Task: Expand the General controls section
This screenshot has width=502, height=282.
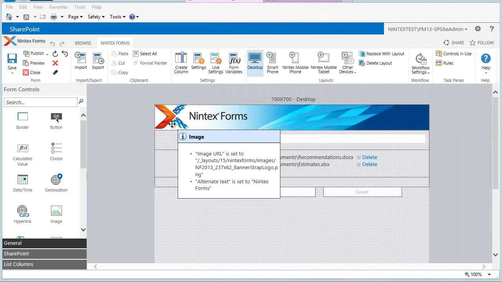Action: 44,243
